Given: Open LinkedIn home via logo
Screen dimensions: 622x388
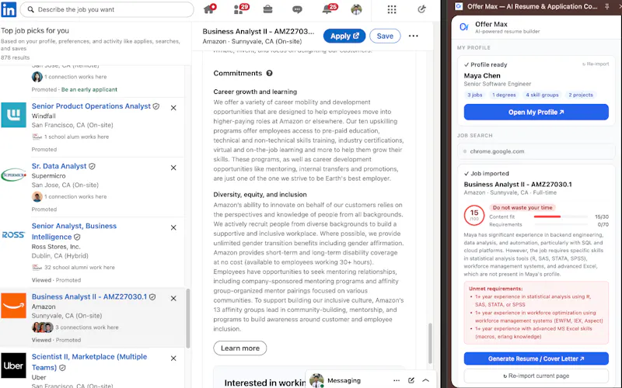Looking at the screenshot, I should pos(9,9).
